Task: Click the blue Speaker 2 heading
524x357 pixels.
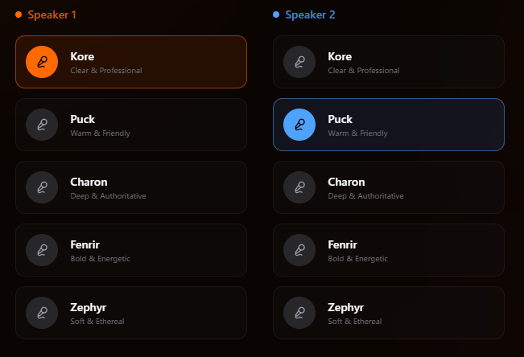Action: pyautogui.click(x=310, y=14)
